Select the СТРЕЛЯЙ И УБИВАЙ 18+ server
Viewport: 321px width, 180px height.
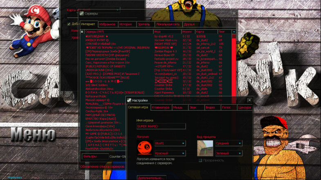[155, 44]
